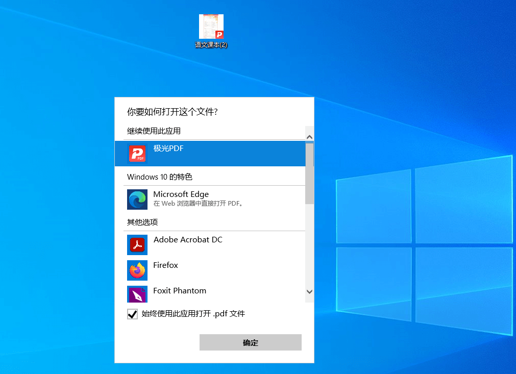Click scrollbar down arrow in app list
This screenshot has width=516, height=374.
[x=309, y=291]
